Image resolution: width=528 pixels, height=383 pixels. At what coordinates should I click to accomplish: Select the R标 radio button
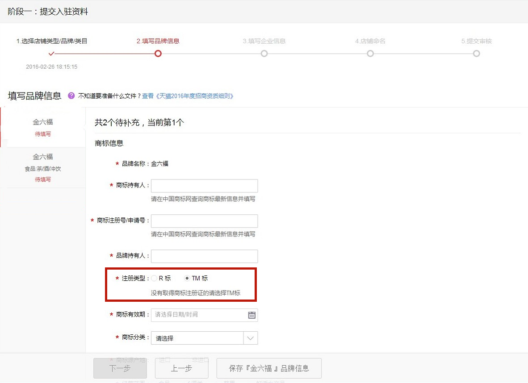[154, 278]
